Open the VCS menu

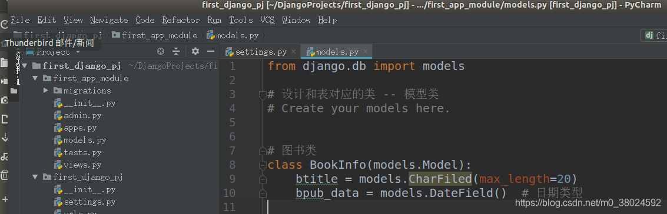[x=268, y=20]
